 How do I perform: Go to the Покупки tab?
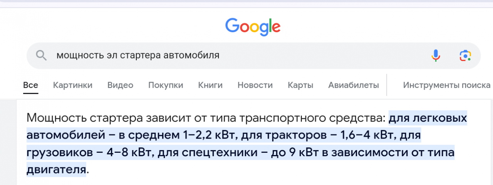pos(166,85)
